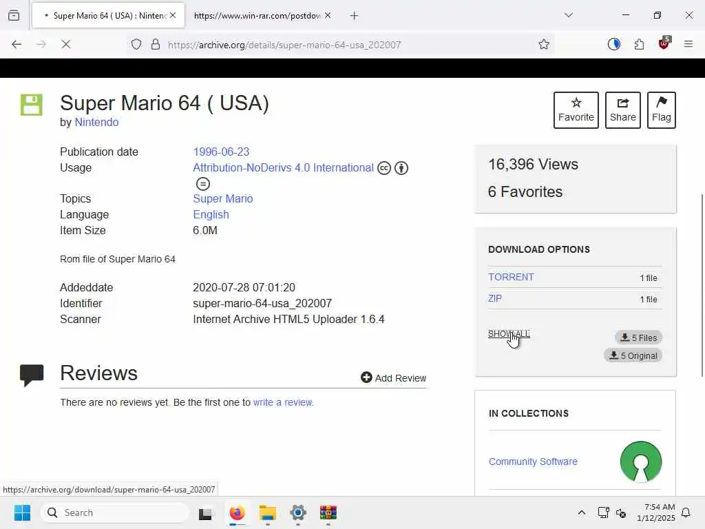Click the Creative Commons CC icon
Image resolution: width=705 pixels, height=529 pixels.
click(383, 168)
